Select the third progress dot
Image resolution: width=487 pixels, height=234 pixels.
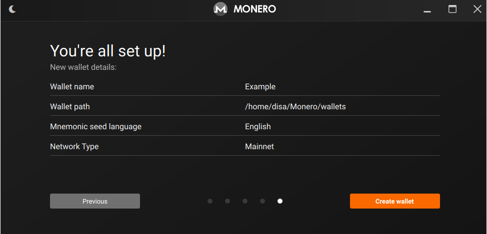[245, 201]
